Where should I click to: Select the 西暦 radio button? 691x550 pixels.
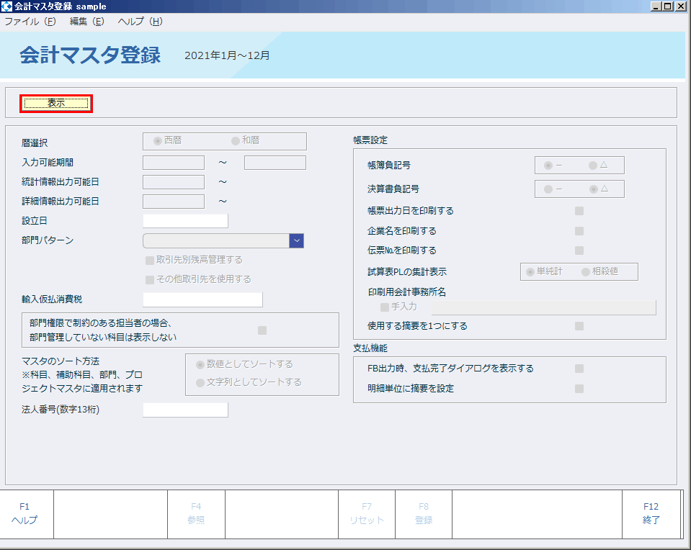pos(157,141)
